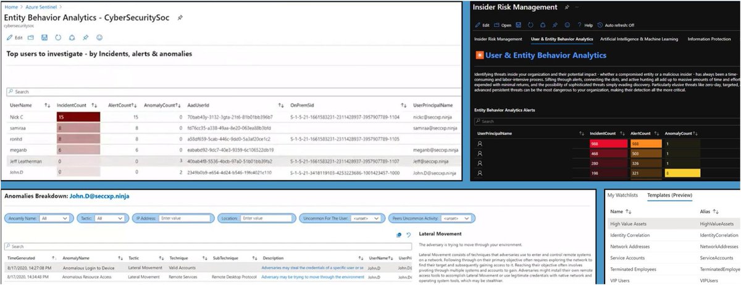Image resolution: width=741 pixels, height=285 pixels.
Task: Click the feedback smiley in Entity Behavior Analytics toolbar
Action: [99, 38]
